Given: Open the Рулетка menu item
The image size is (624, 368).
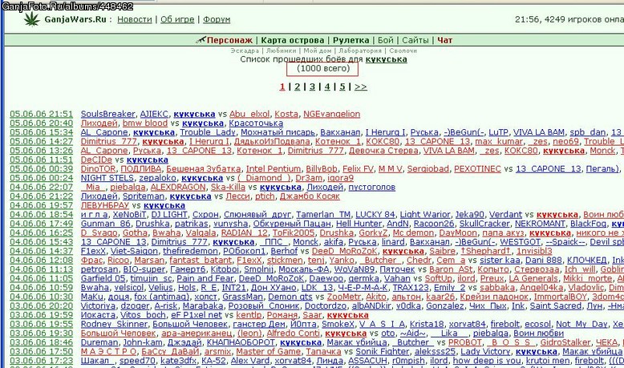Looking at the screenshot, I should (x=351, y=40).
